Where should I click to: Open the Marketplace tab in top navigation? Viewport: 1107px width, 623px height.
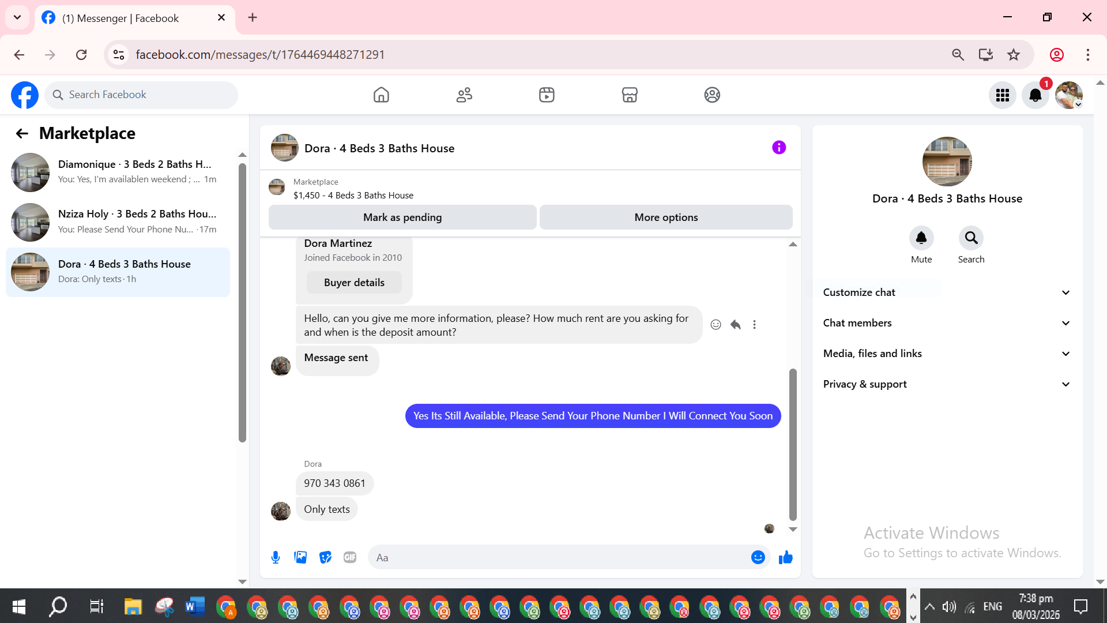click(x=629, y=95)
